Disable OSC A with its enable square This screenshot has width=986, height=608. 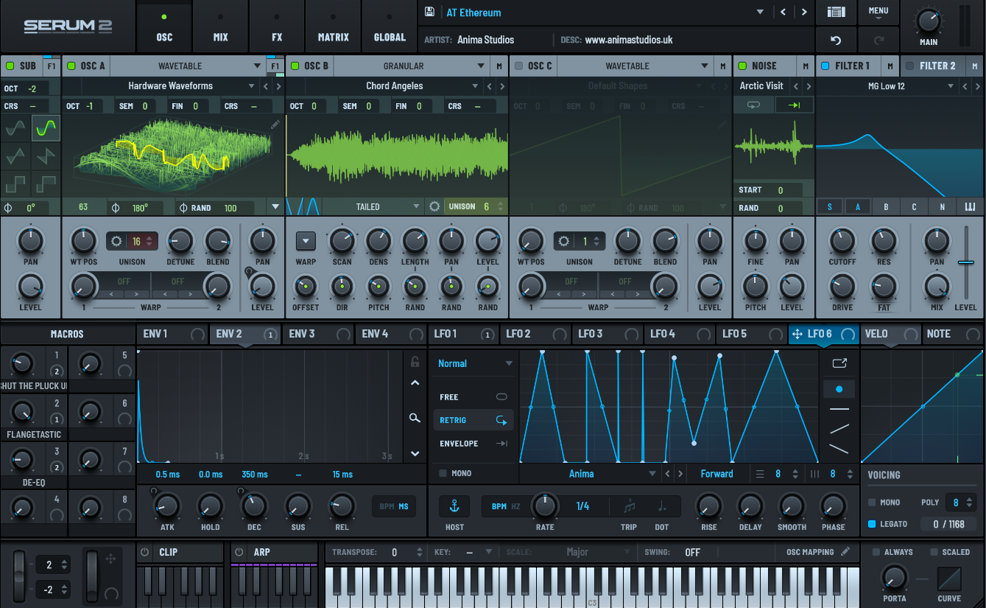[71, 66]
